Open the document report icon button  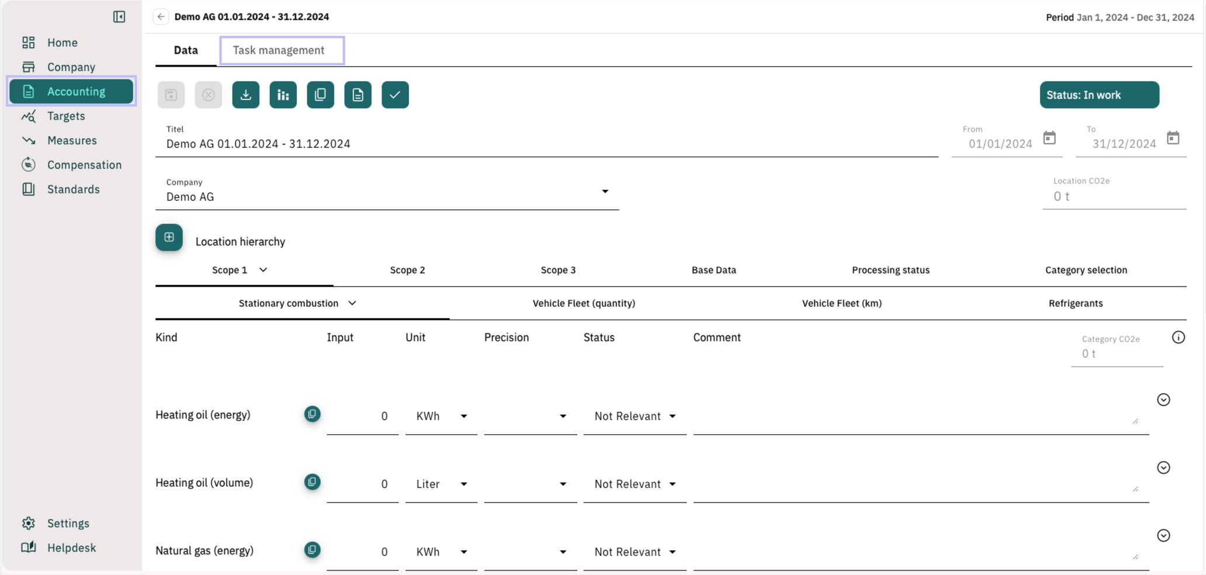pyautogui.click(x=358, y=95)
